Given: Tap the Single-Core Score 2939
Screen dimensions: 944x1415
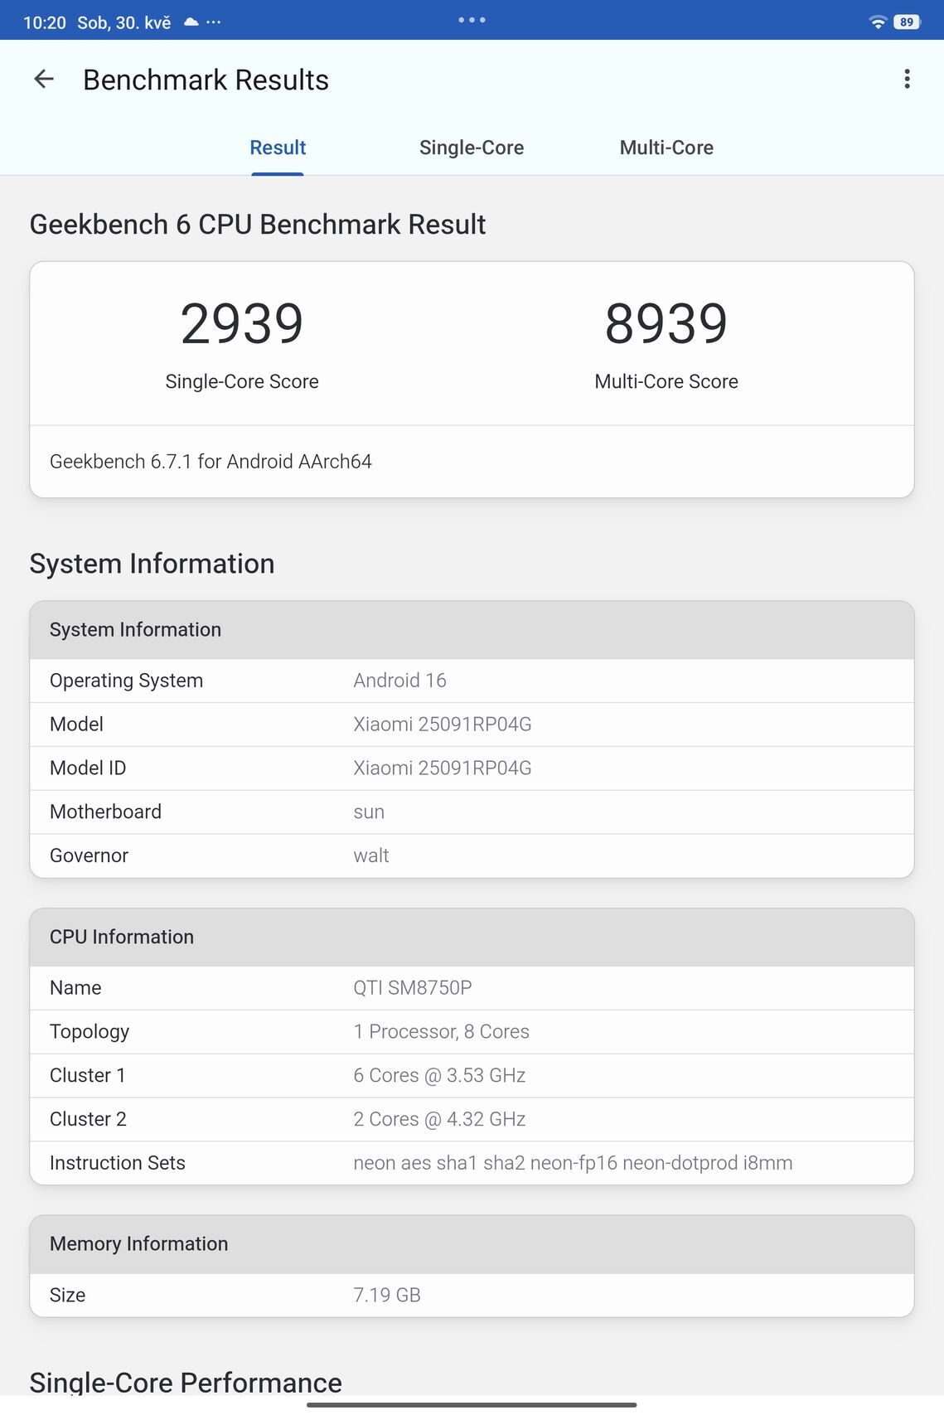Looking at the screenshot, I should [x=242, y=323].
